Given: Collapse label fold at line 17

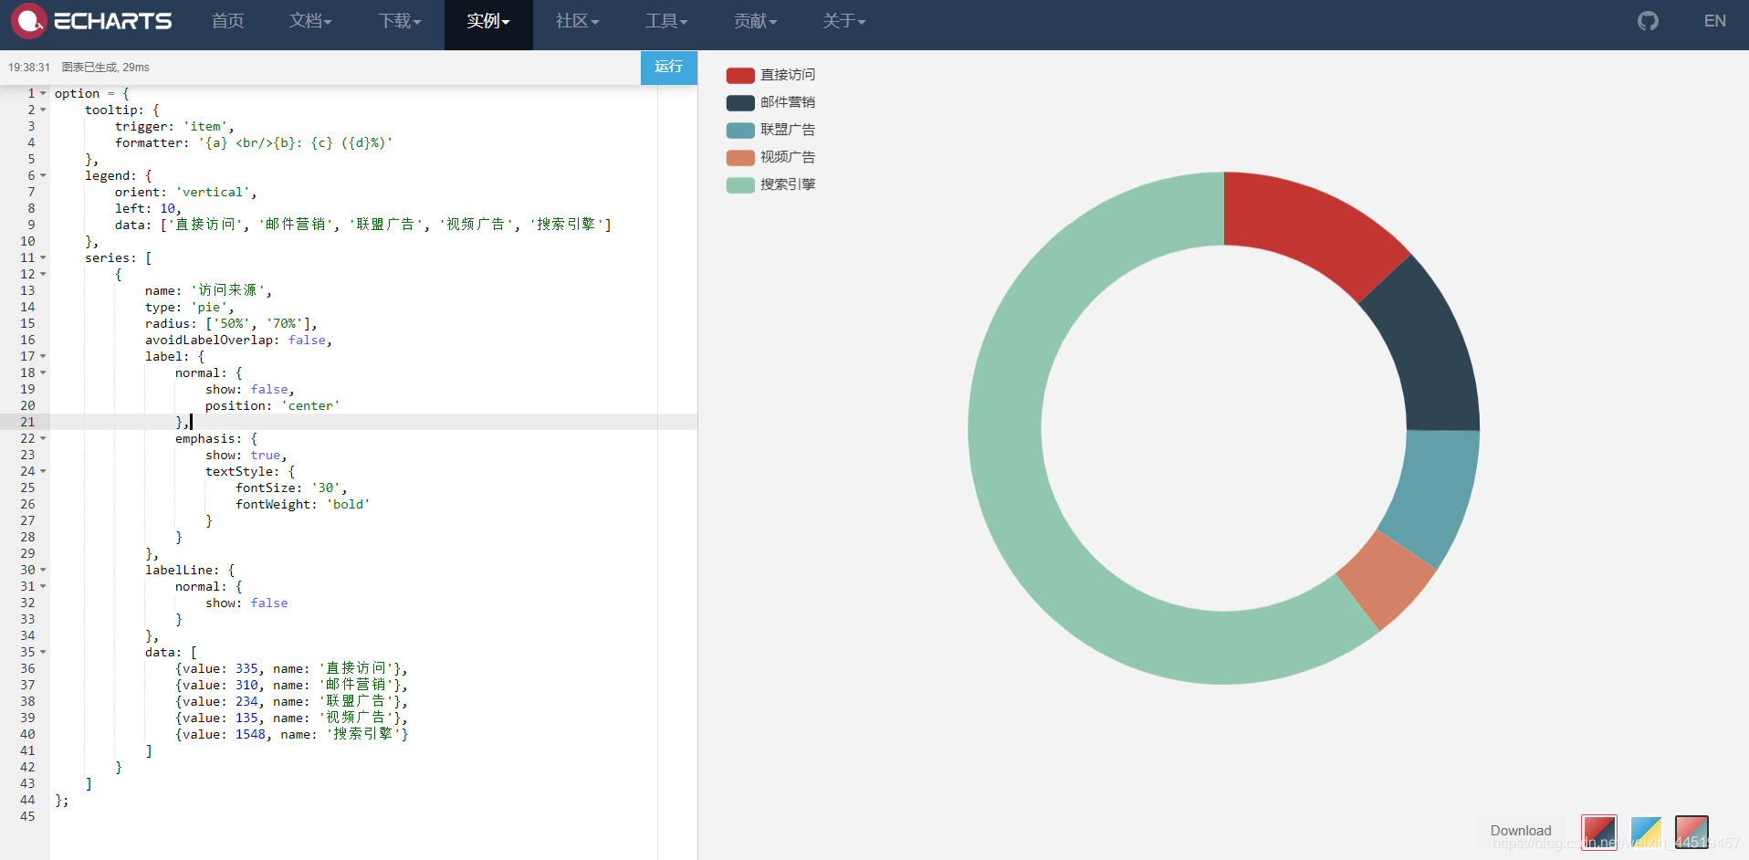Looking at the screenshot, I should click(x=43, y=356).
